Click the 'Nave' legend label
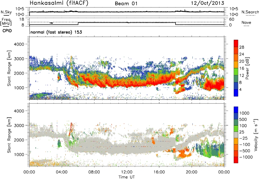This screenshot has height=179, width=259. [246, 22]
